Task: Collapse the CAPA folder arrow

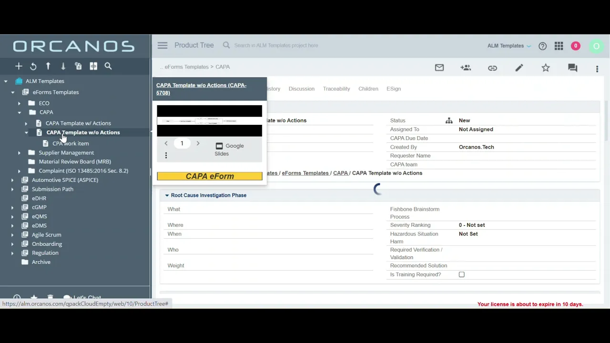Action: [19, 112]
